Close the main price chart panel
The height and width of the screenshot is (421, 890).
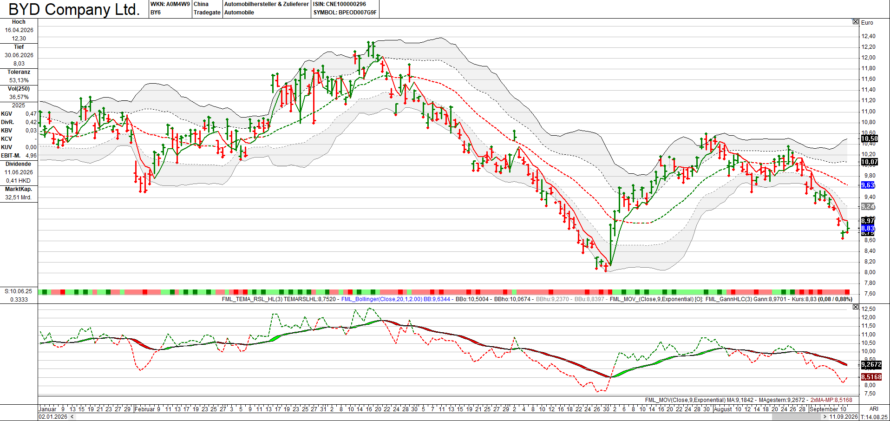(856, 22)
